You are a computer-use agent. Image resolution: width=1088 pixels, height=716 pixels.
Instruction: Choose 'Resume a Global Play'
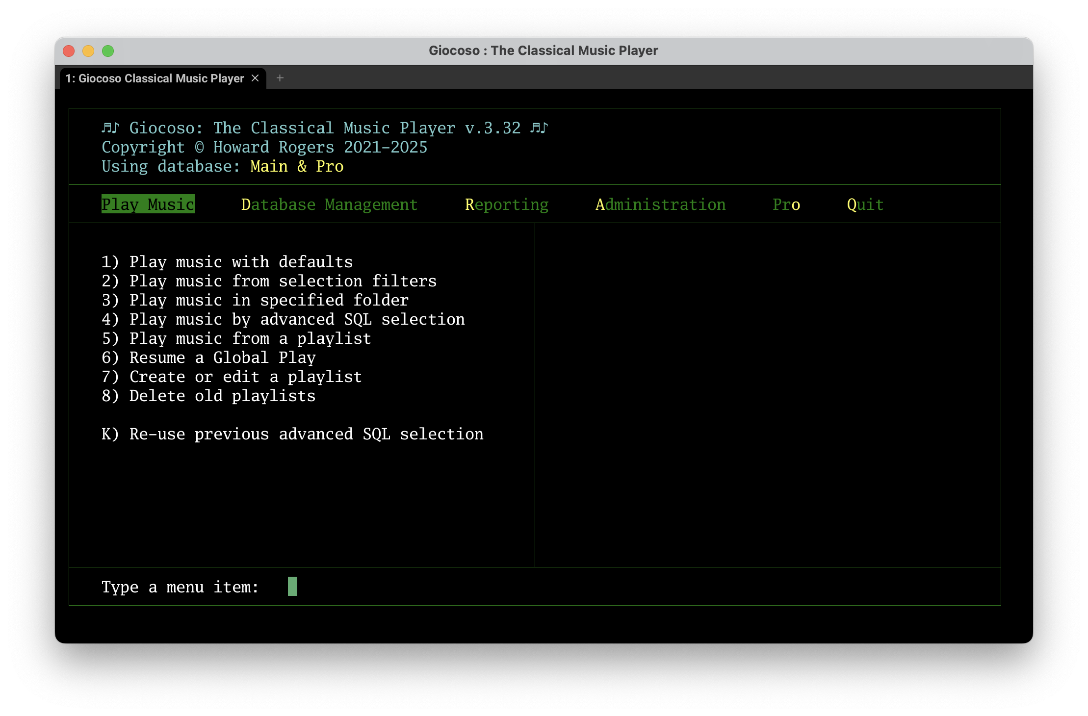coord(208,357)
